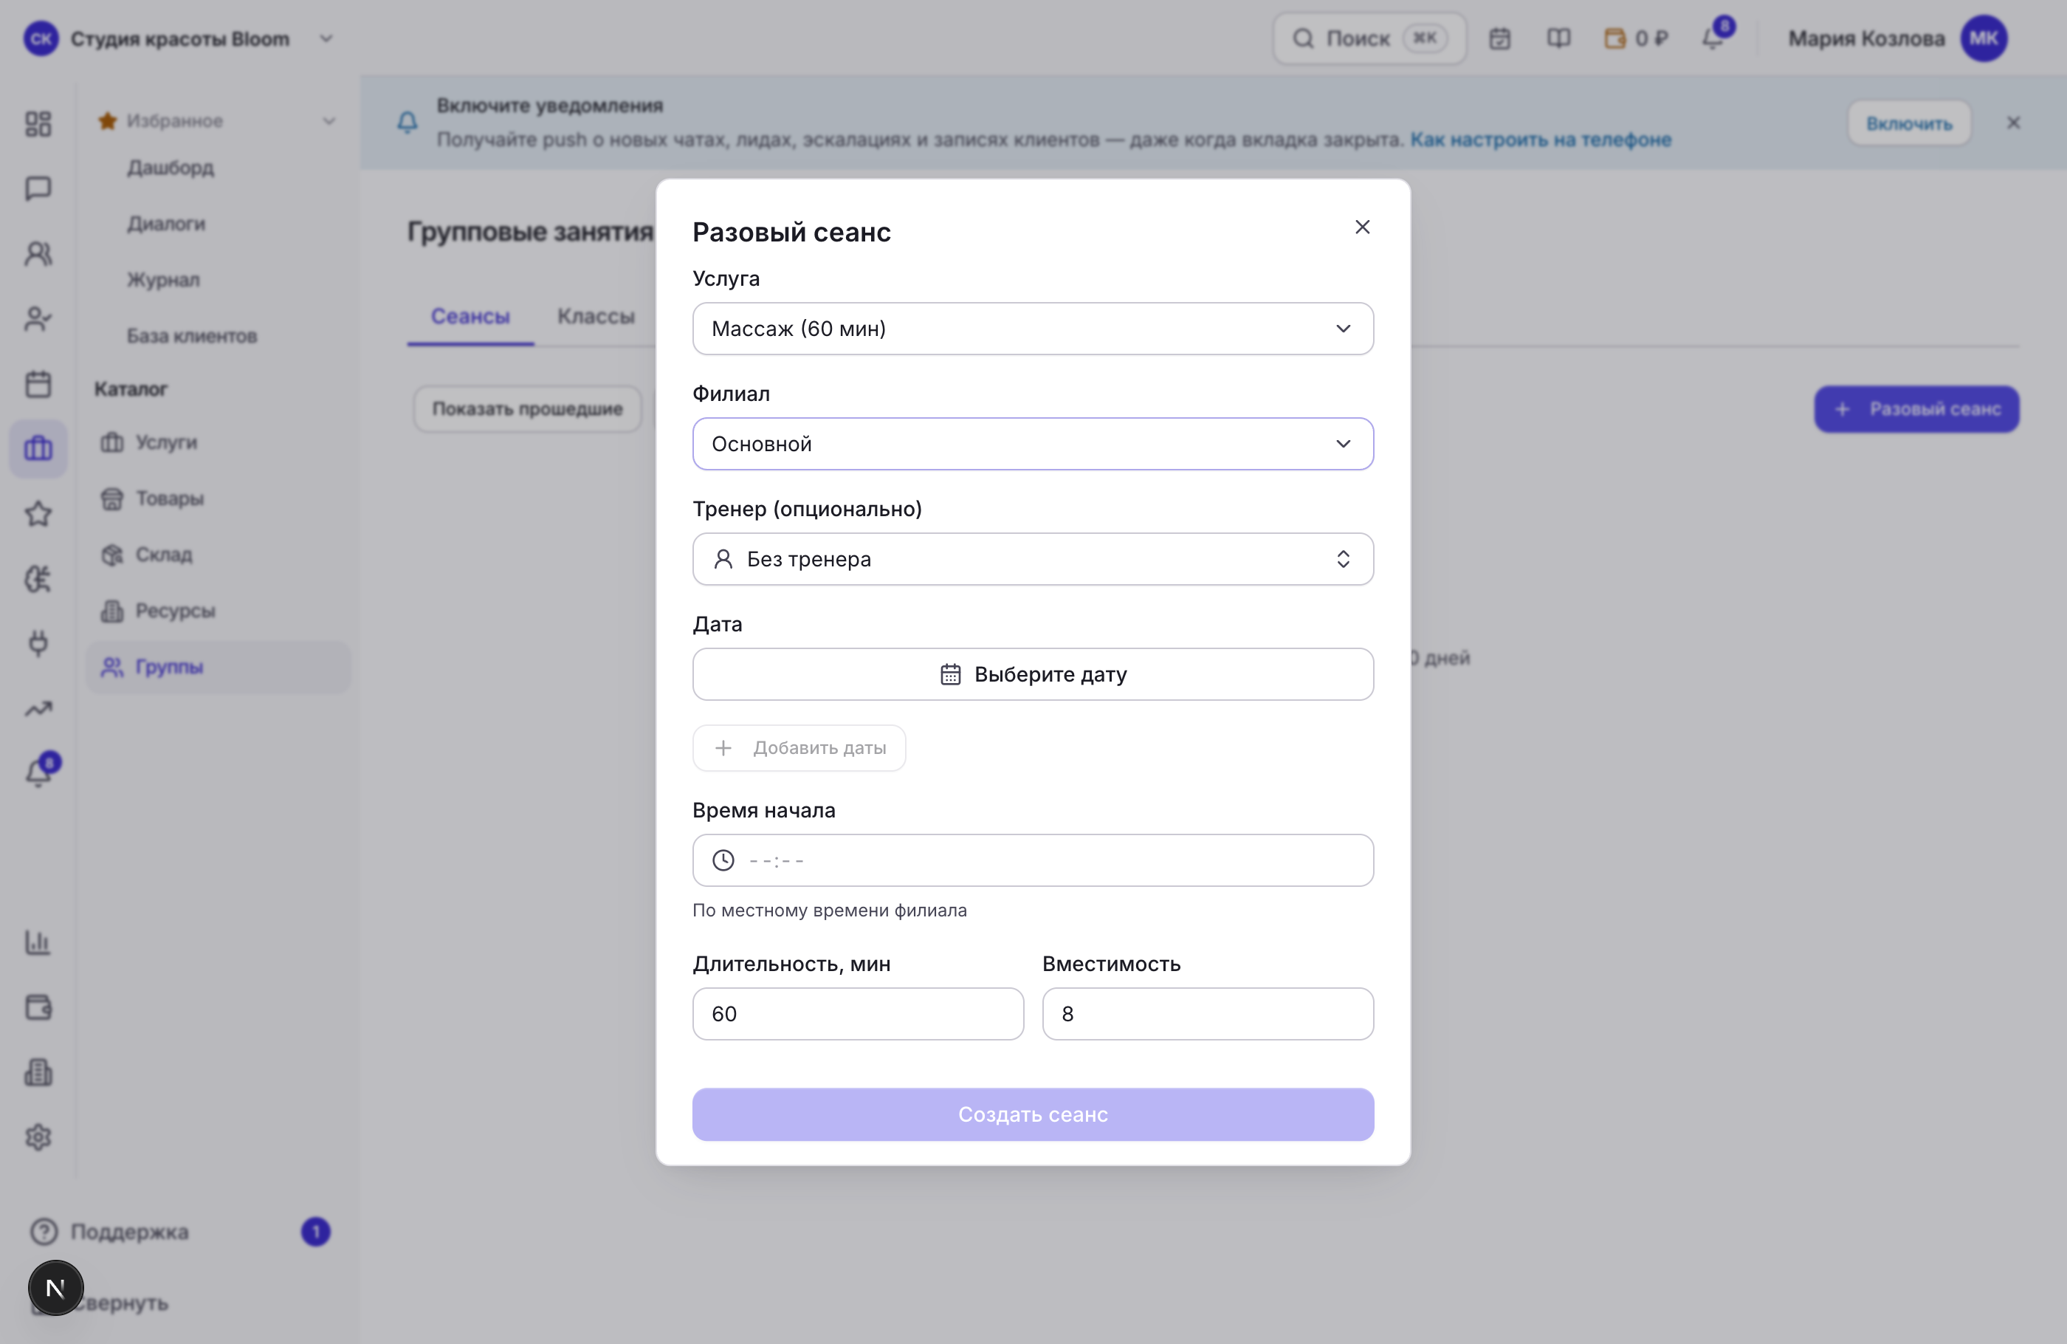2067x1344 pixels.
Task: Open the calendar icon in left rail
Action: pos(38,384)
